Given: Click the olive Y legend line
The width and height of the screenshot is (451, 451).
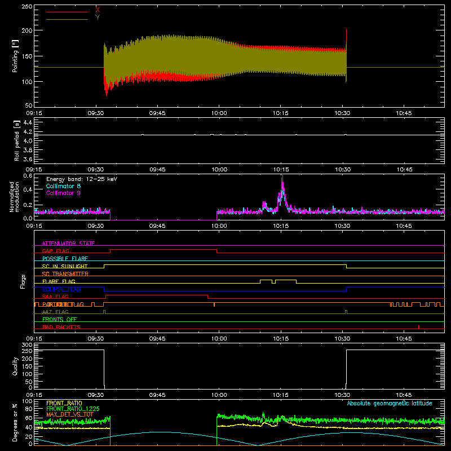Looking at the screenshot, I should pyautogui.click(x=67, y=20).
